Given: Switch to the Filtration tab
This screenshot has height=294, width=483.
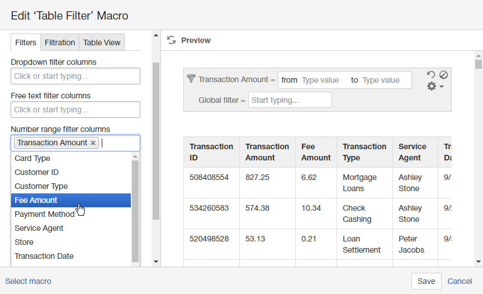Looking at the screenshot, I should click(x=60, y=42).
